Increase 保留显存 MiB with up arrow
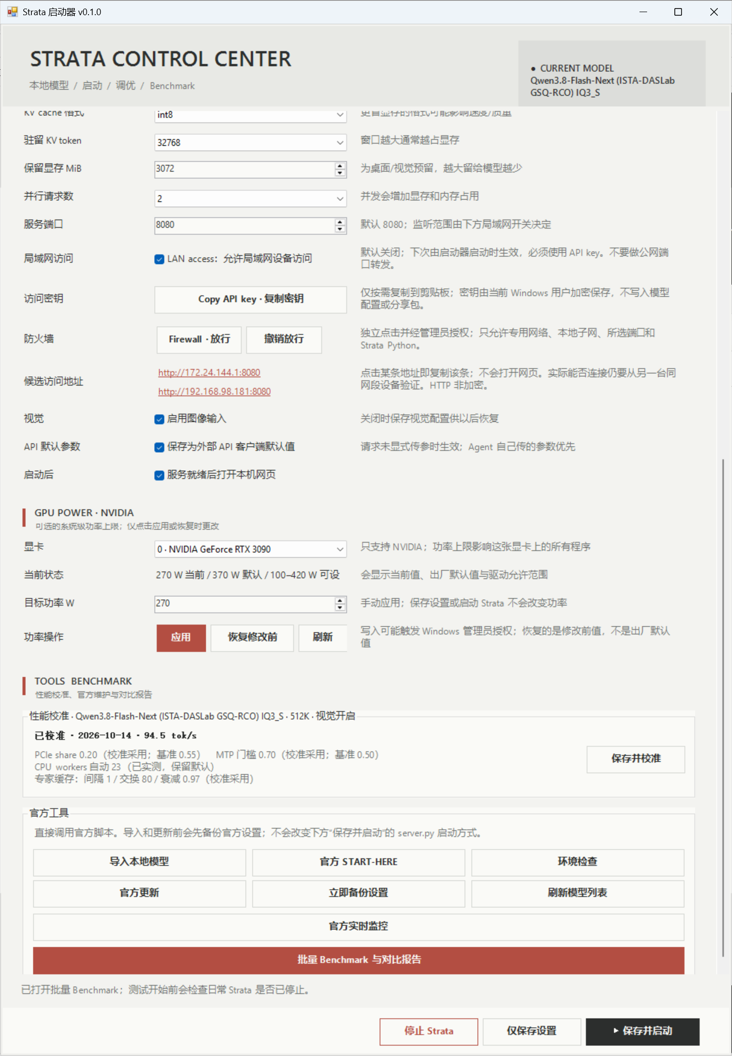 click(x=340, y=166)
